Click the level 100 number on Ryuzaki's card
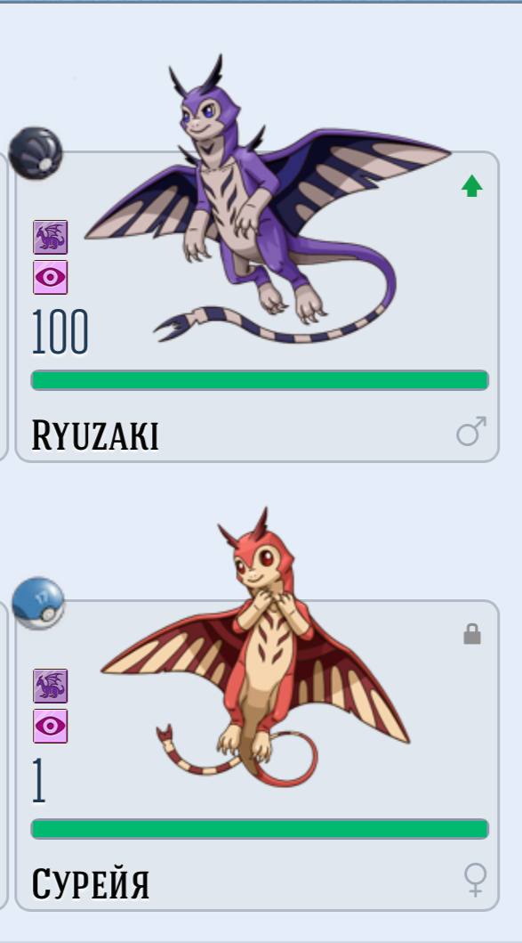 point(60,332)
